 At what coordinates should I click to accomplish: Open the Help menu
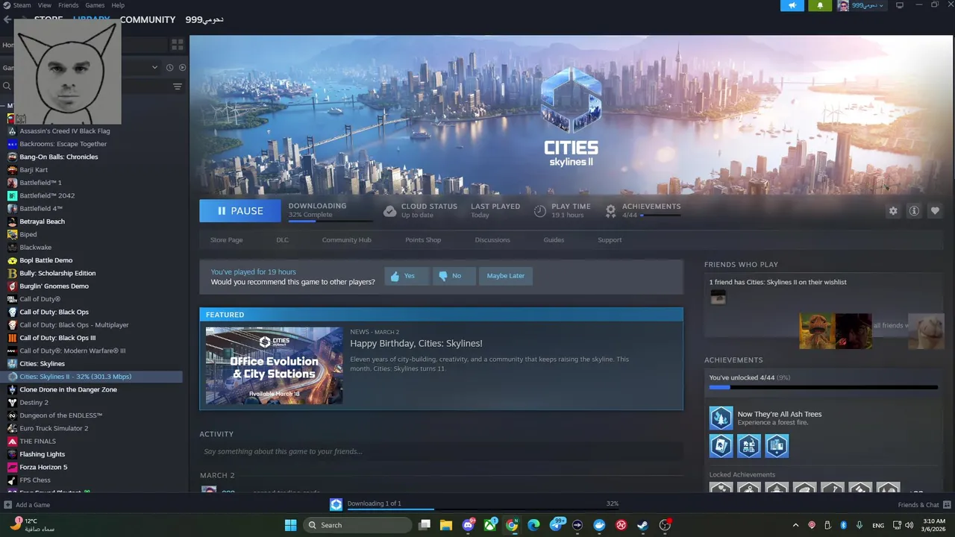[x=118, y=5]
